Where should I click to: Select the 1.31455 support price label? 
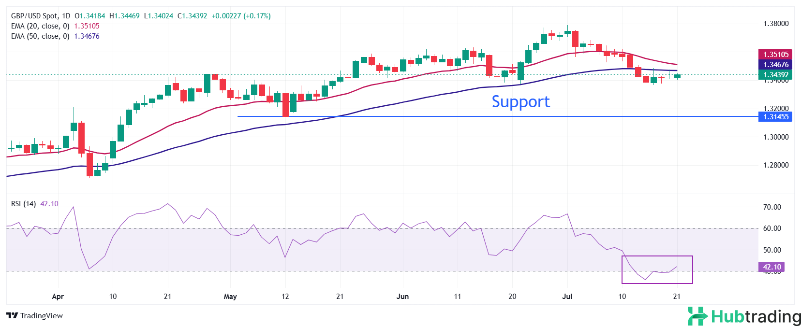[x=775, y=117]
